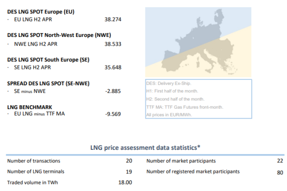
Task: Select the SE LNG H2 APR value 35.648
Action: click(113, 67)
